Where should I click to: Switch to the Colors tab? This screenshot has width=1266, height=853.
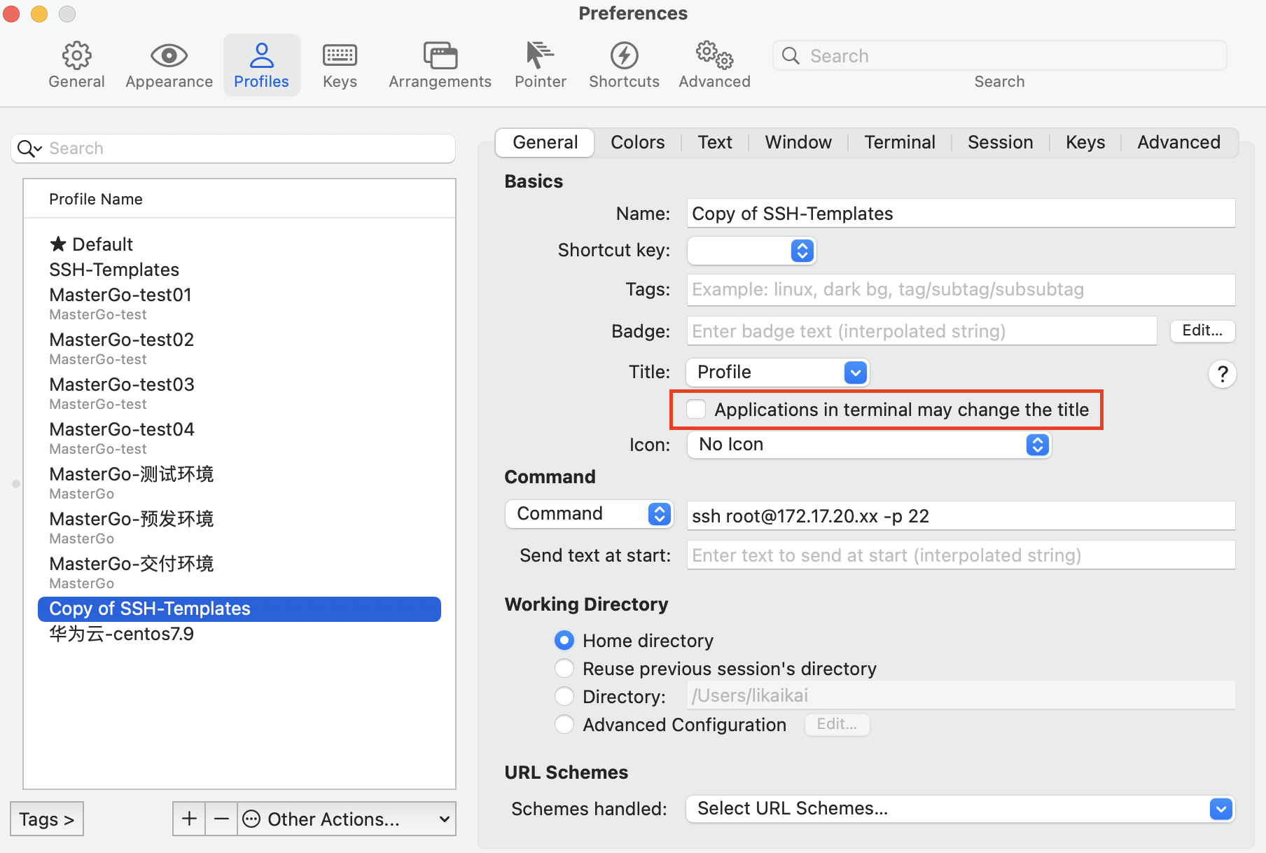637,142
